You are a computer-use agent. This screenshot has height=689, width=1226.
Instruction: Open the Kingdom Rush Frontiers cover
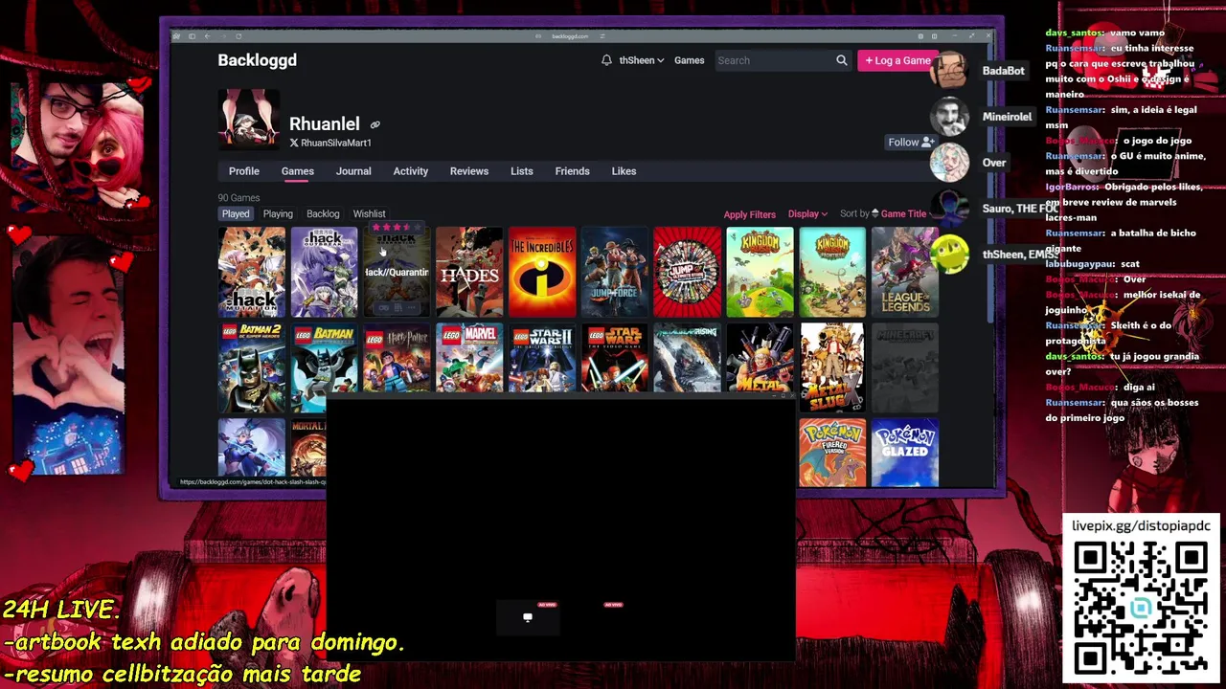[832, 272]
